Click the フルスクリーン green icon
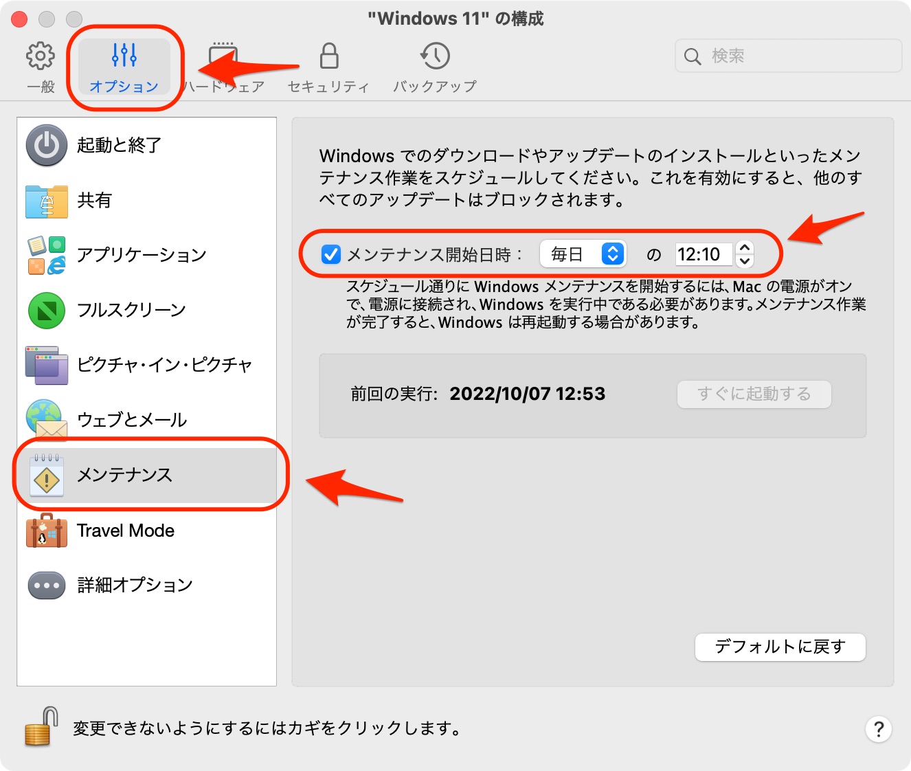The image size is (911, 771). tap(47, 311)
